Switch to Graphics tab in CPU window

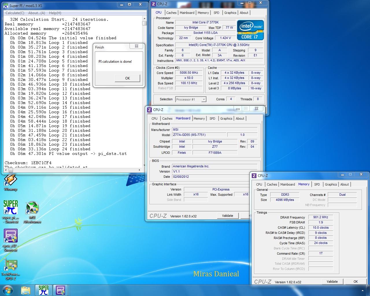230,13
